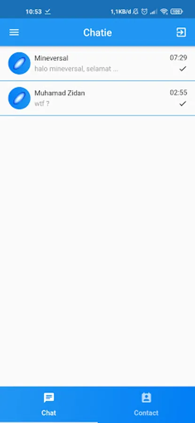Tap the 07:29 timestamp

pyautogui.click(x=178, y=58)
